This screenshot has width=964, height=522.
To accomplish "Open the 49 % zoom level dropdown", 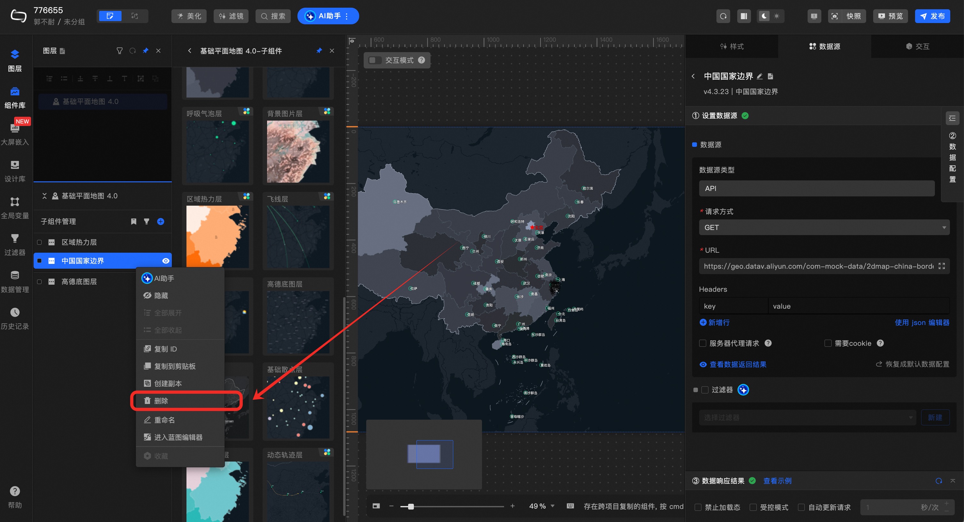I will coord(541,506).
